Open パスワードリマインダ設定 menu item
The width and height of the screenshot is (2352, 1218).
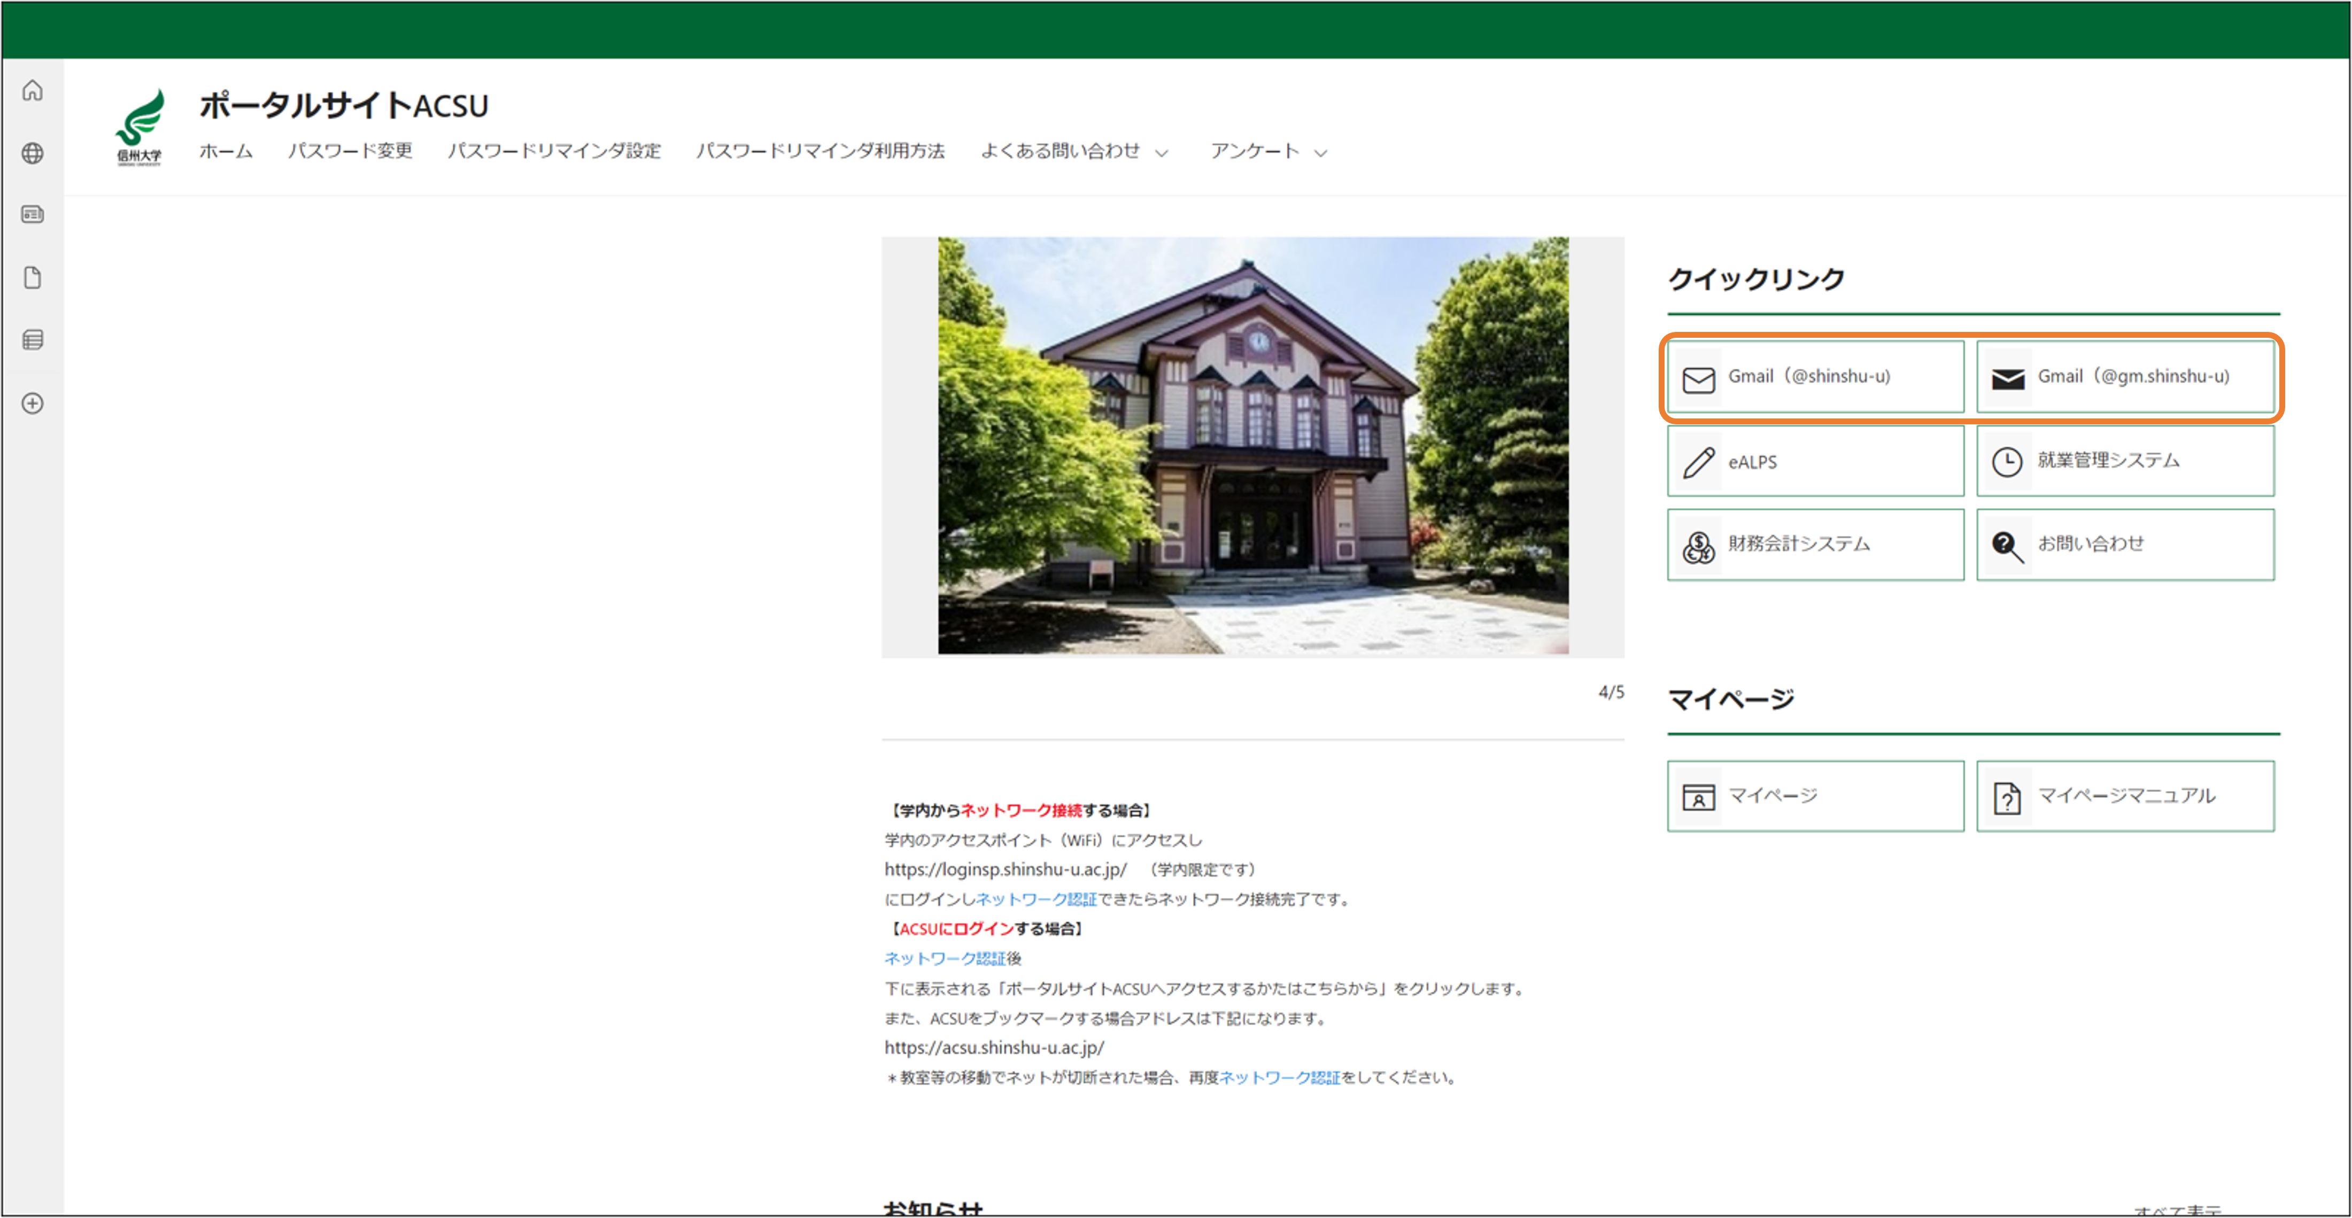pyautogui.click(x=554, y=151)
